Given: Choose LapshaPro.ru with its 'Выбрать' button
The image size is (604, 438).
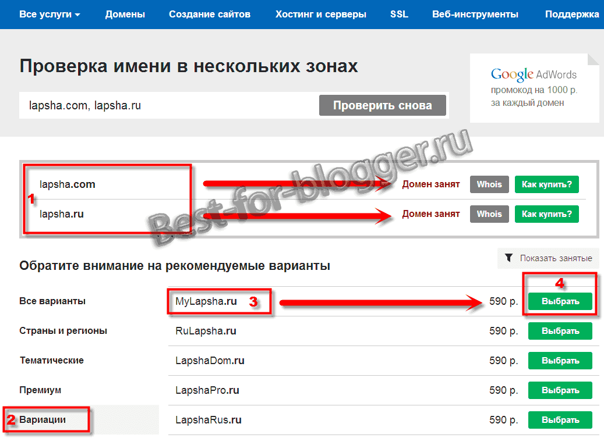Looking at the screenshot, I should tap(560, 390).
